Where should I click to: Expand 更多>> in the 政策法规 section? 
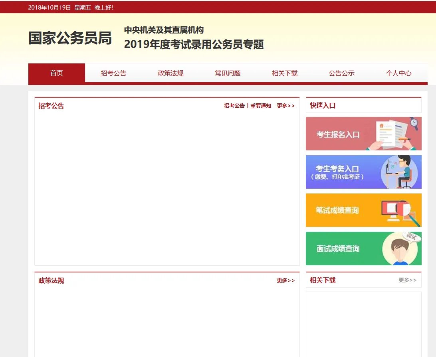[x=286, y=281]
